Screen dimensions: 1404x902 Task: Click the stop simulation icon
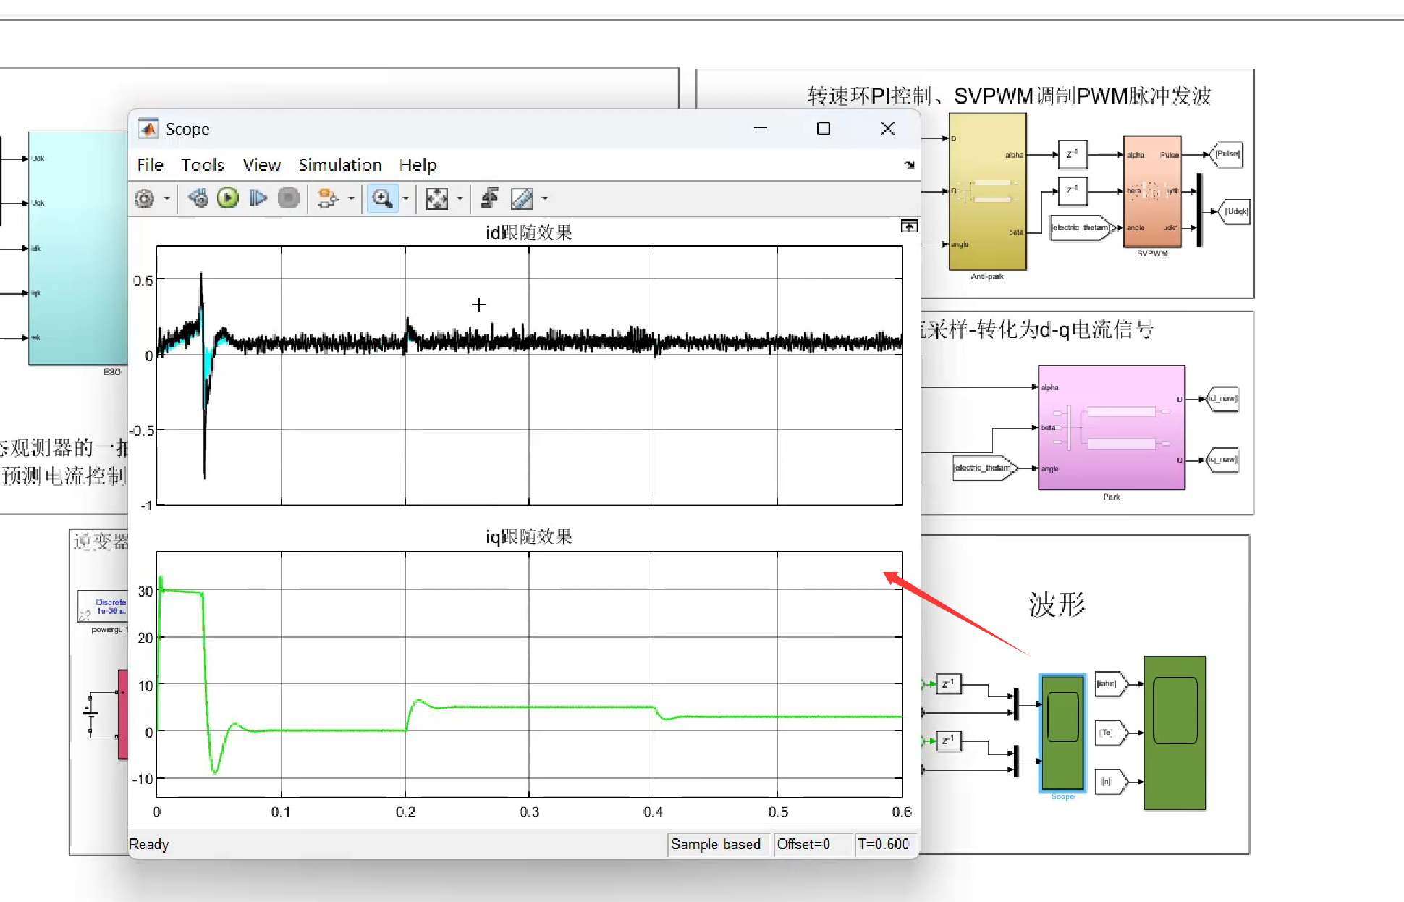tap(288, 198)
